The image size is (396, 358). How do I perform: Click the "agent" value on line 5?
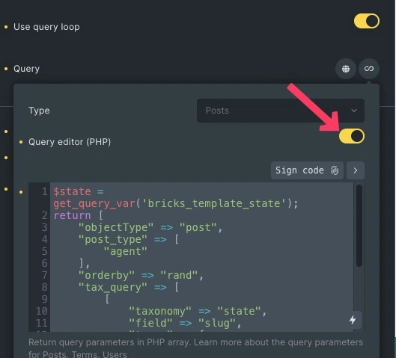126,251
